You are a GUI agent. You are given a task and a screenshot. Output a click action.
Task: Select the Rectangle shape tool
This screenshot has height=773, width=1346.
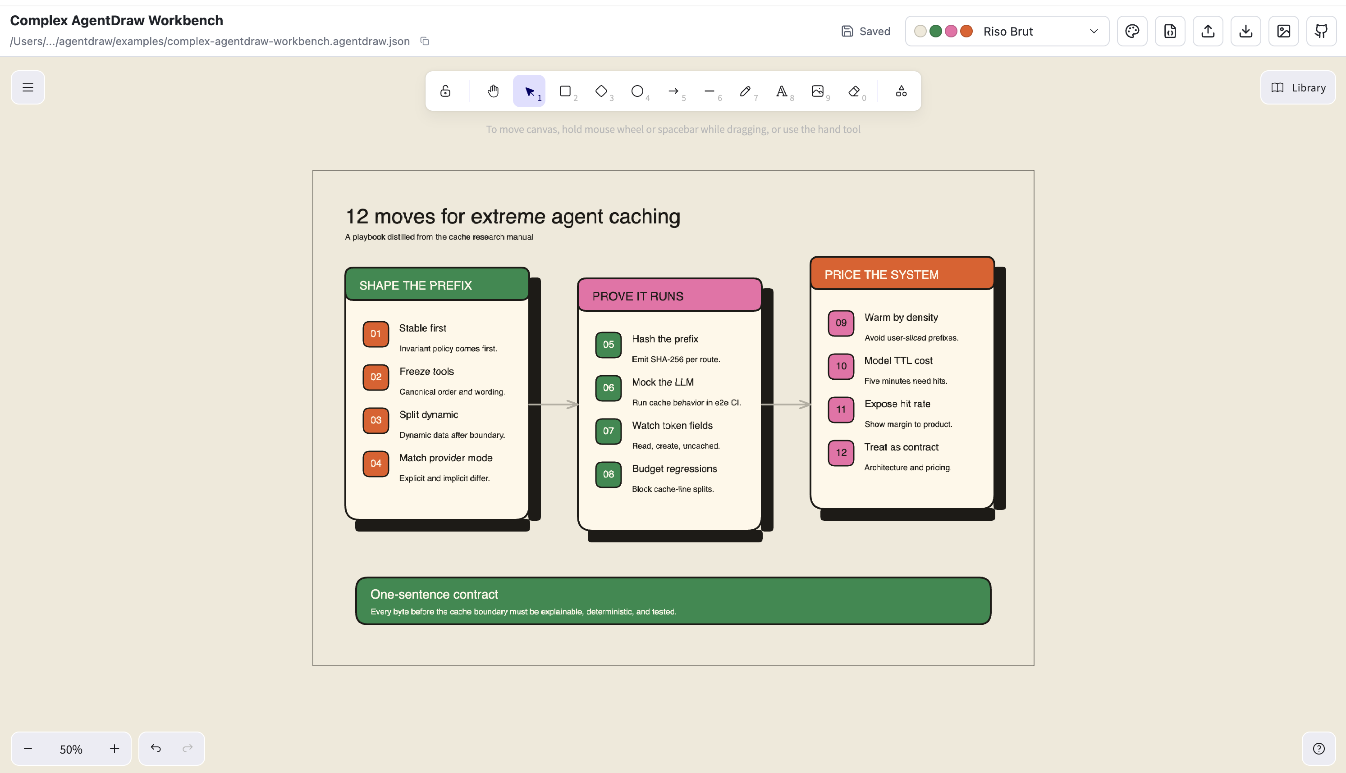pos(565,91)
